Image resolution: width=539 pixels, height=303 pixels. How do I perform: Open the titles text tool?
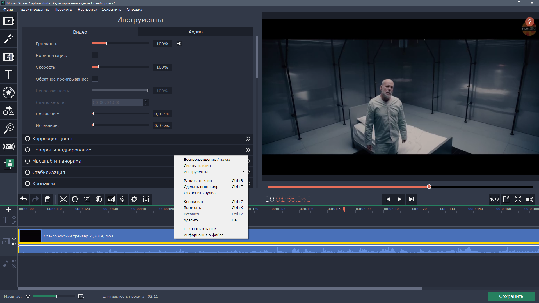pyautogui.click(x=9, y=75)
